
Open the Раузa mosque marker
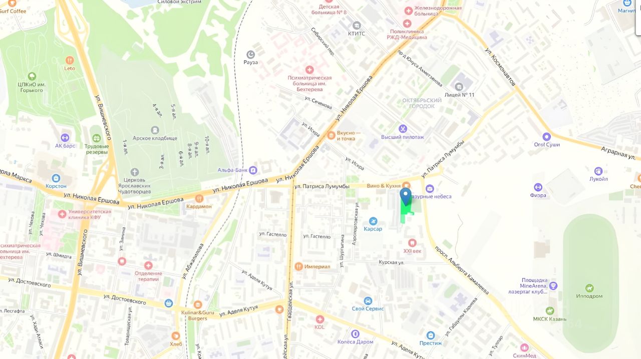[250, 54]
